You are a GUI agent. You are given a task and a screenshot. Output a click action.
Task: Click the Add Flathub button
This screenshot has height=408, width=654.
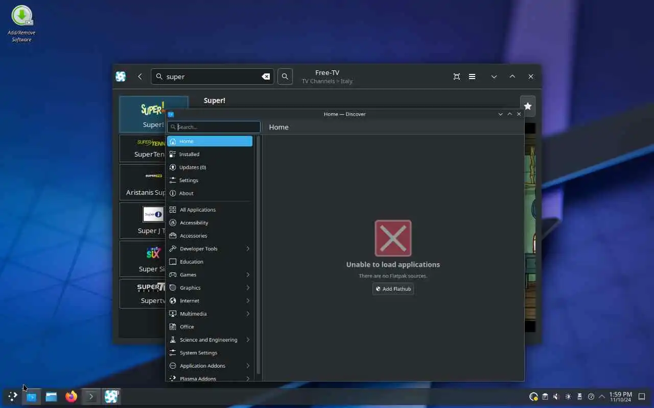pos(393,289)
